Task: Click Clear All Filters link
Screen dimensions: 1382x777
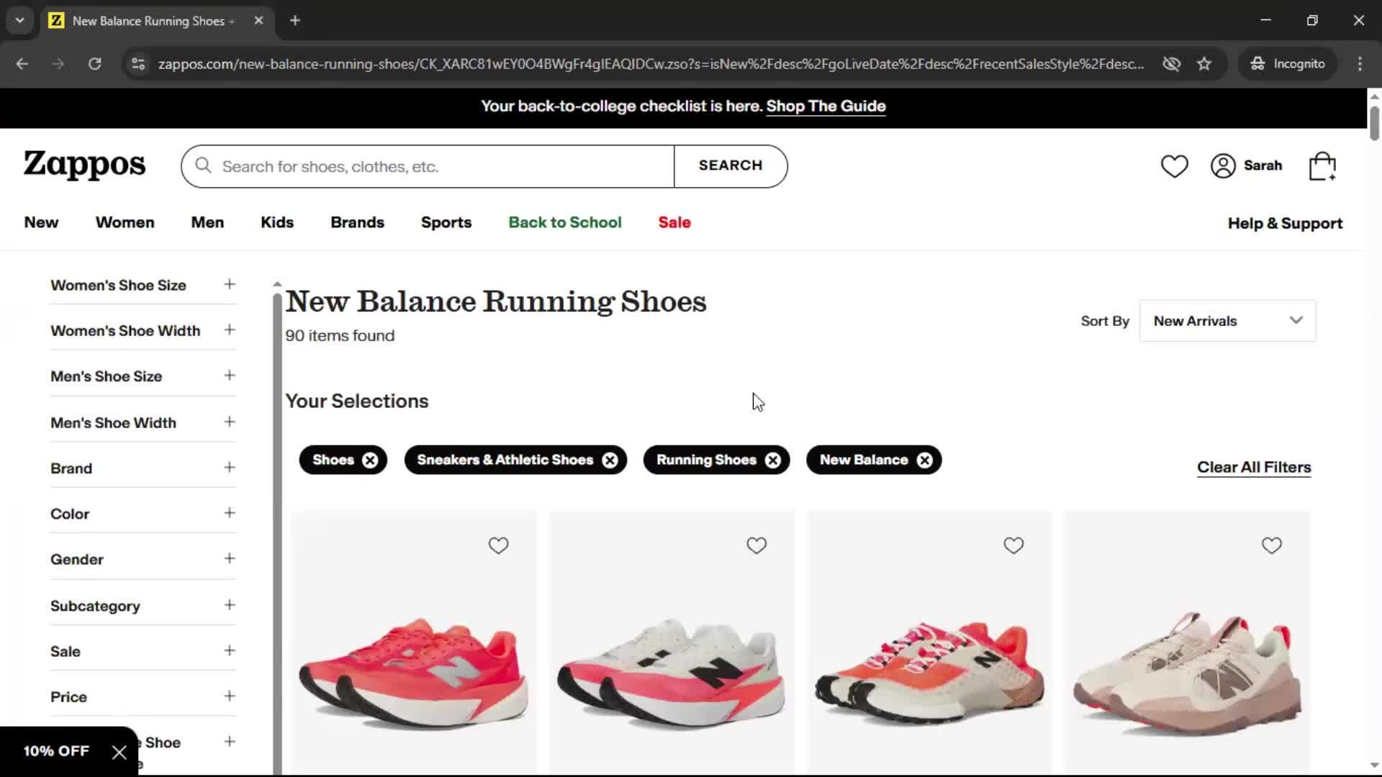Action: [1254, 468]
